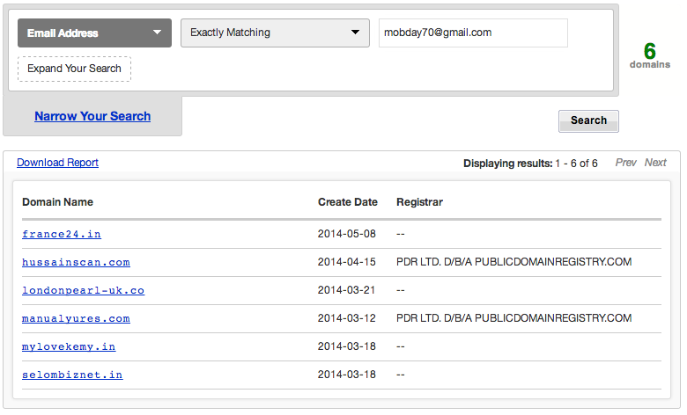Expand the Exactly Matching dropdown
Screen dimensions: 687x415
275,33
